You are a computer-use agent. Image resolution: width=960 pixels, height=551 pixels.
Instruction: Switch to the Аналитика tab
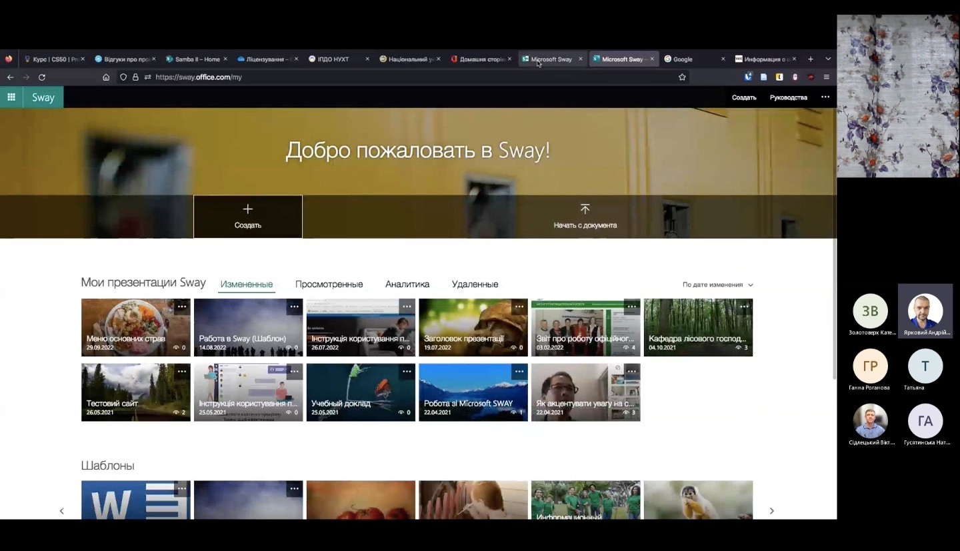pyautogui.click(x=407, y=284)
